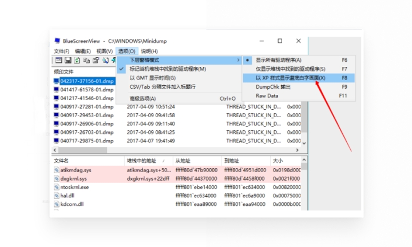
Task: Click the file icon of dxgkrnl.sys
Action: pyautogui.click(x=56, y=178)
